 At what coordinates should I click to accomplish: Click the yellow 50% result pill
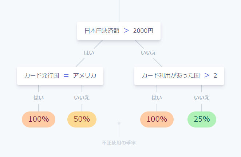pos(82,119)
